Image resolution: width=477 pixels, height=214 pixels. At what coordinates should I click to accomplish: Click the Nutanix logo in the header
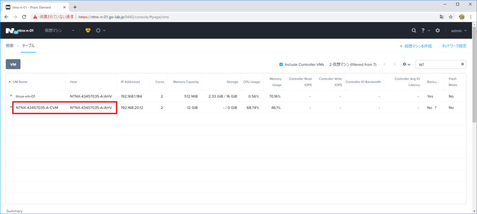11,31
